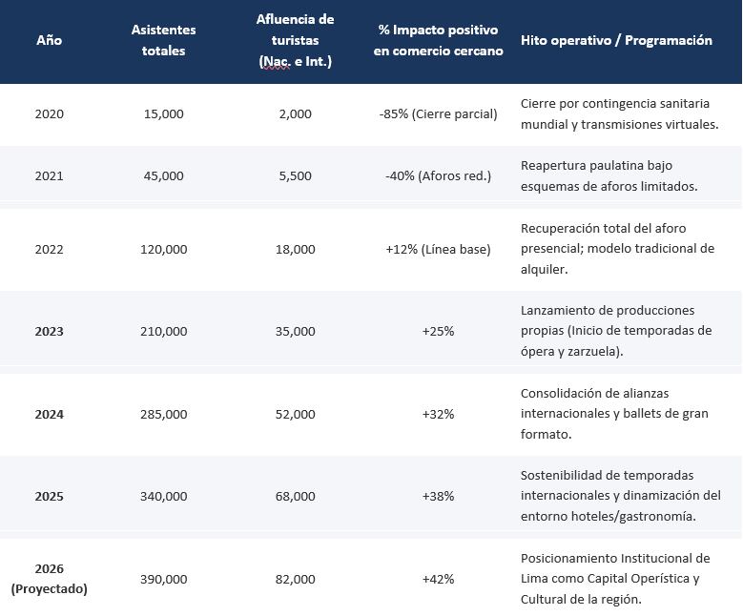The image size is (743, 616).
Task: Select the +38% impact cell
Action: (x=439, y=496)
